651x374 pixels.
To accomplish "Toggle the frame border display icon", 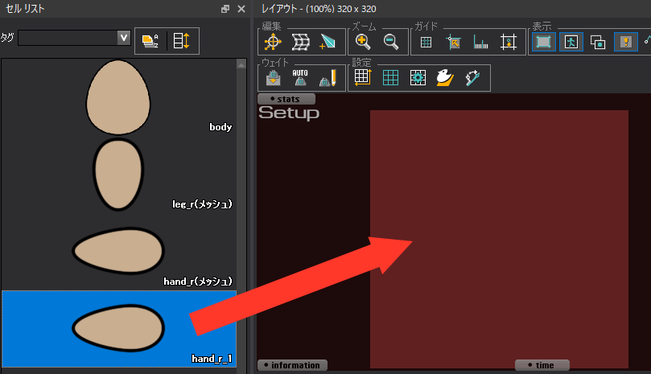I will 544,42.
